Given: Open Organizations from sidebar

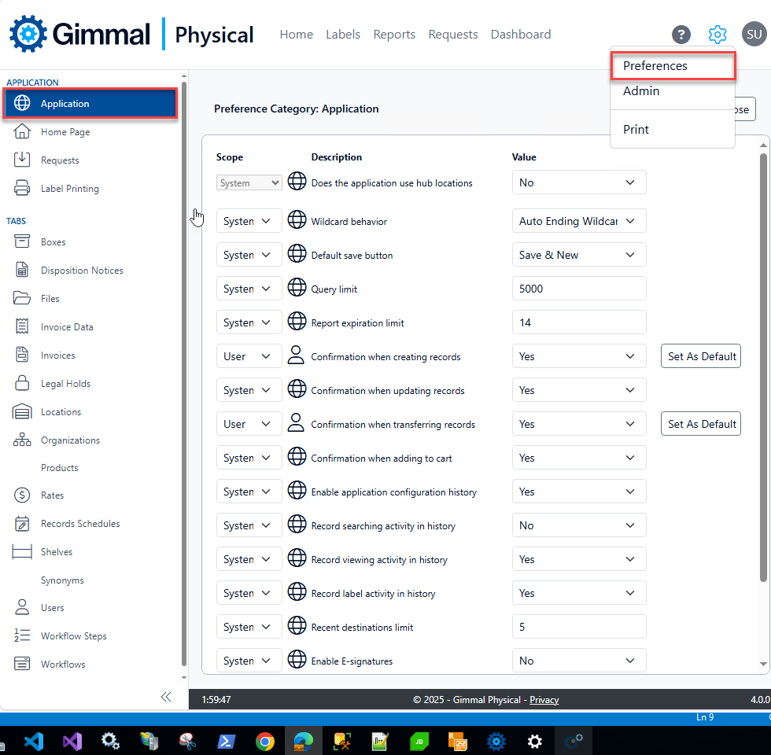Looking at the screenshot, I should tap(70, 440).
